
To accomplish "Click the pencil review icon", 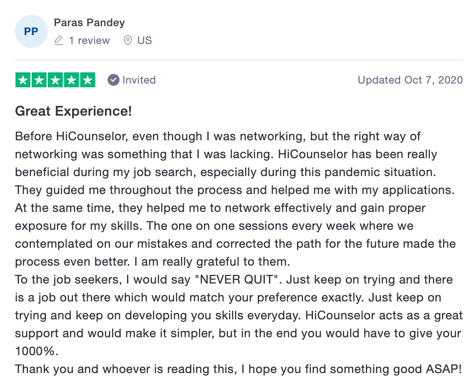I will pos(59,40).
